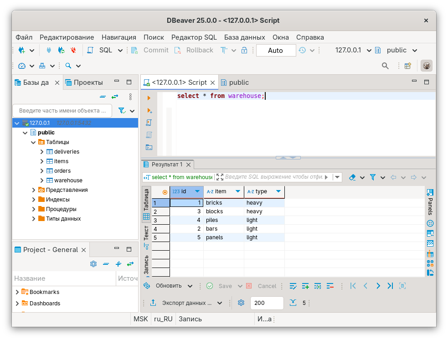Expand the warehouse table node
The image size is (448, 340).
point(42,180)
